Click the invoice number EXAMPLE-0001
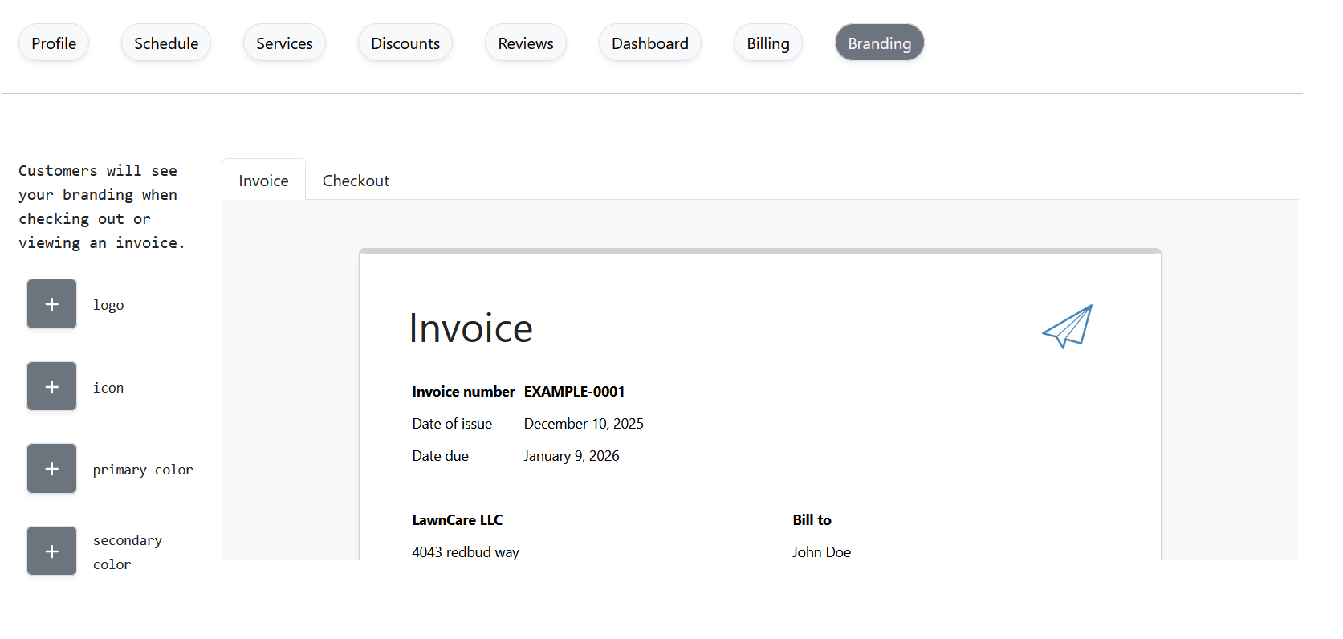 [574, 391]
